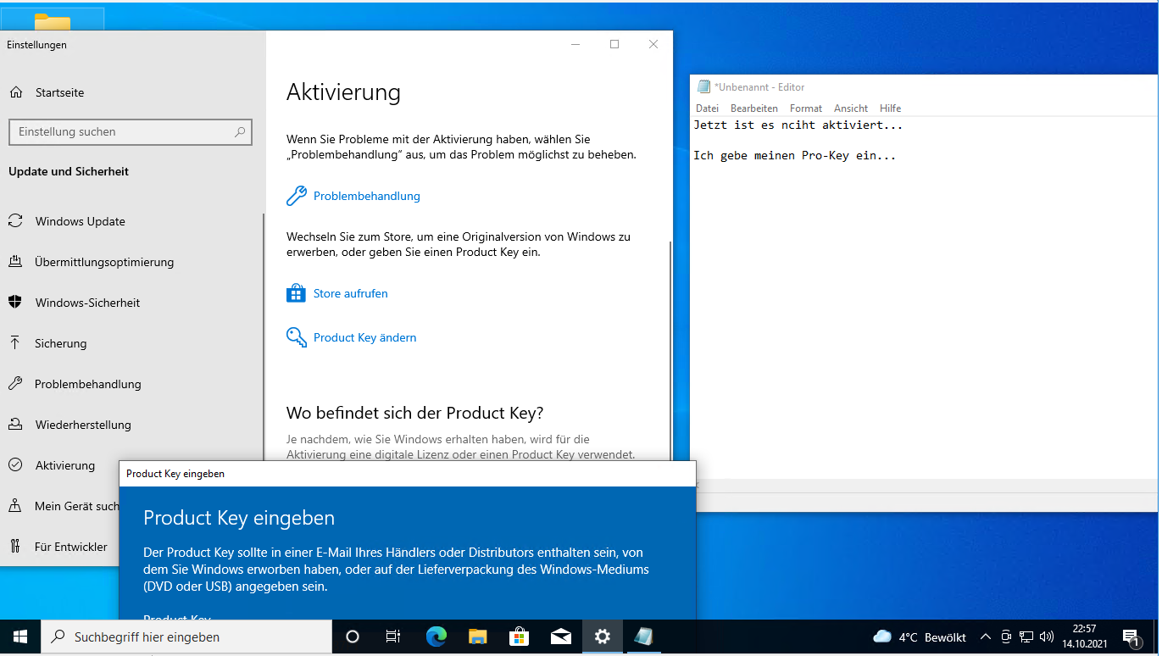Screen dimensions: 1162x656
Task: Switch to Editor notepad taskbar icon
Action: (x=643, y=637)
